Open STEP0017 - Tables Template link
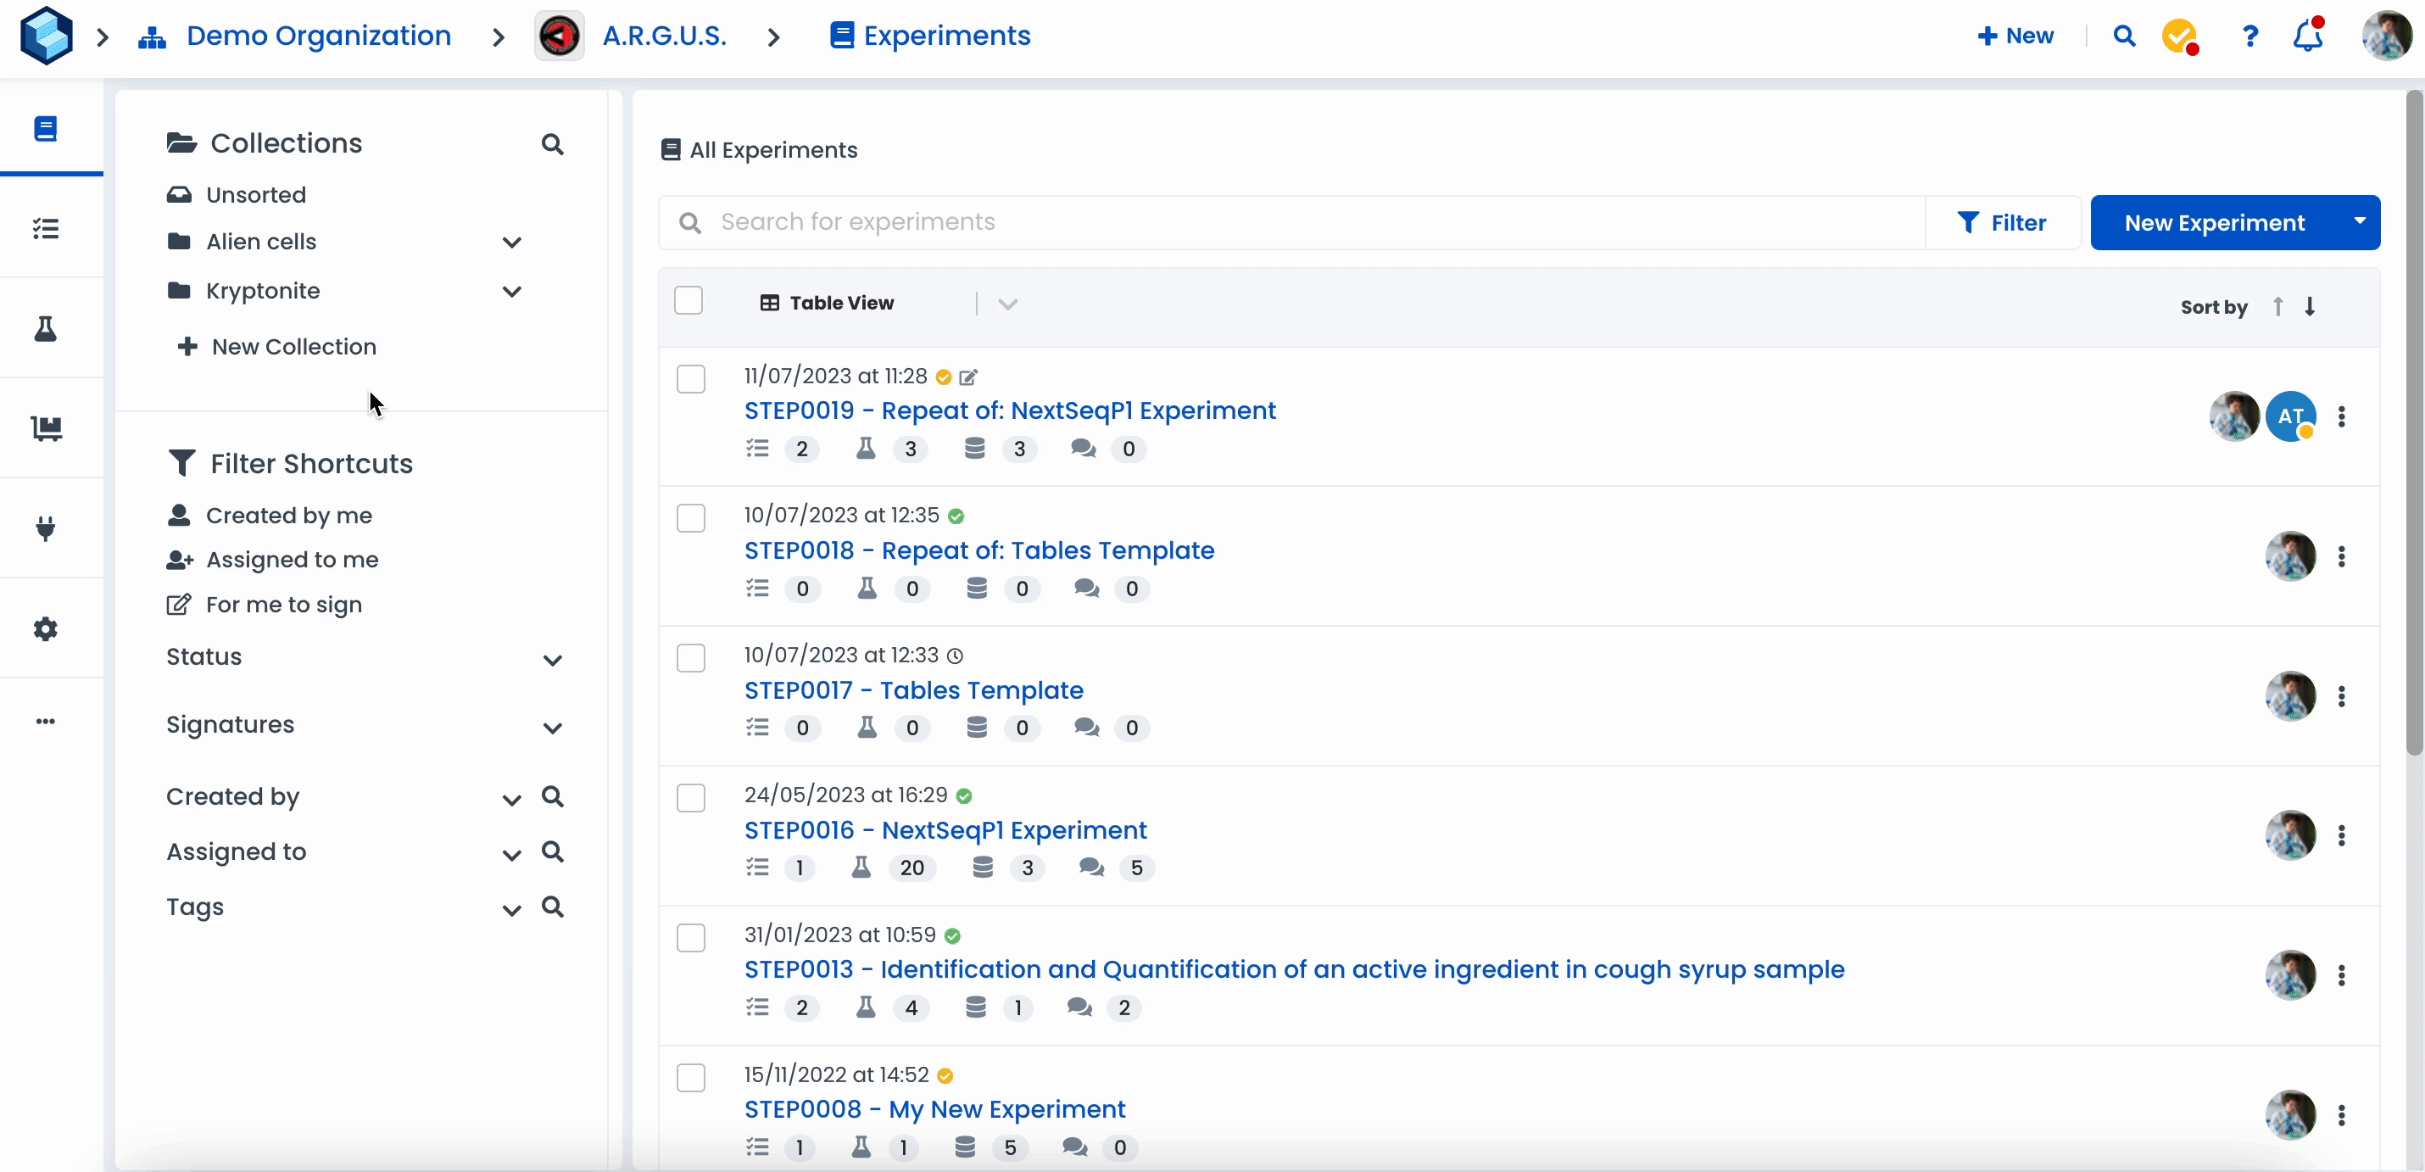Viewport: 2425px width, 1172px height. coord(913,690)
